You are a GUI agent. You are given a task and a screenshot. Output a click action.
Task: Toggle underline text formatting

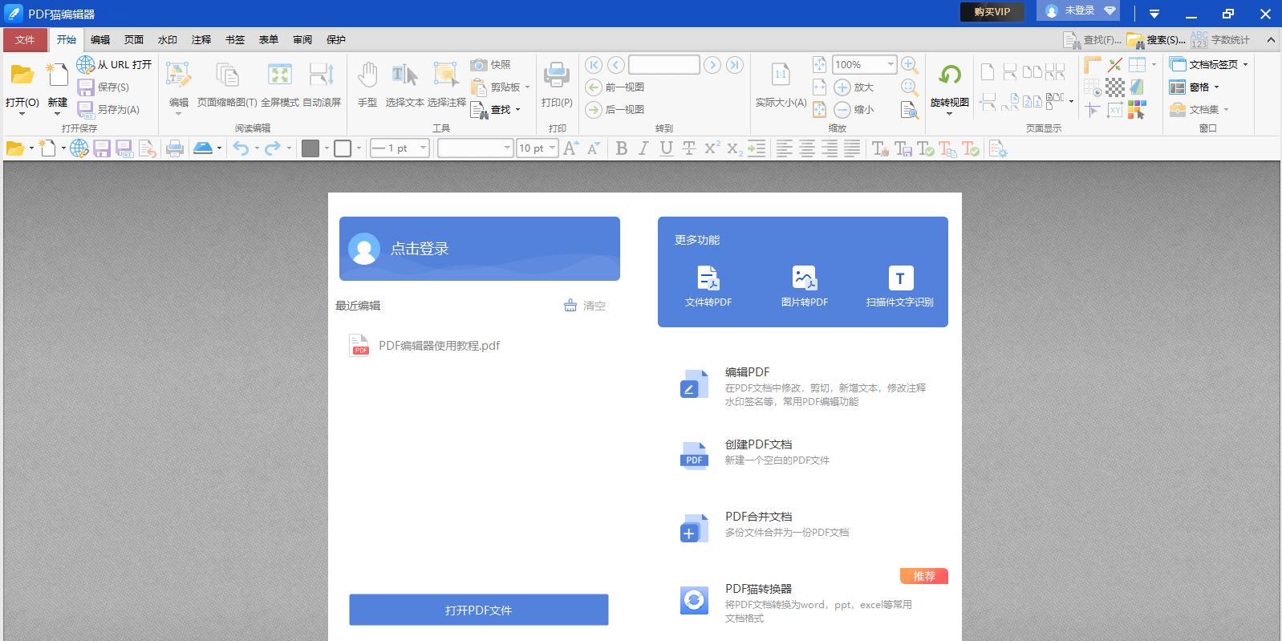click(666, 148)
